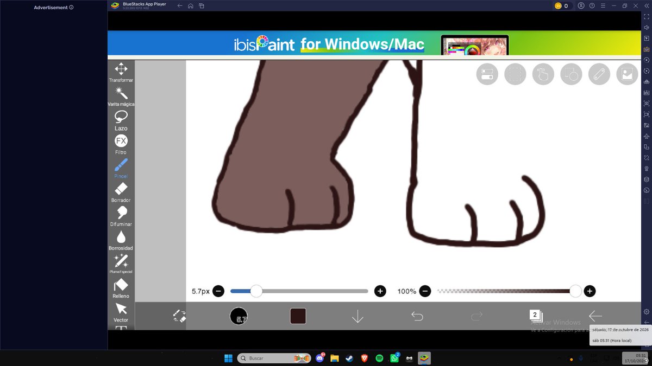Click the BlueStacks home button
The width and height of the screenshot is (652, 366).
pyautogui.click(x=190, y=6)
